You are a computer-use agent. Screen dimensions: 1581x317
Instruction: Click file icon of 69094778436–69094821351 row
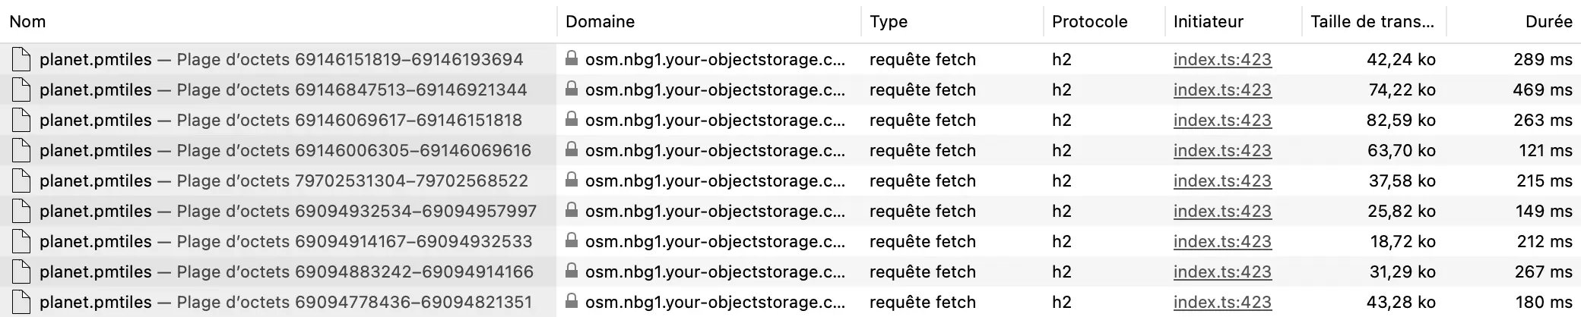coord(21,302)
